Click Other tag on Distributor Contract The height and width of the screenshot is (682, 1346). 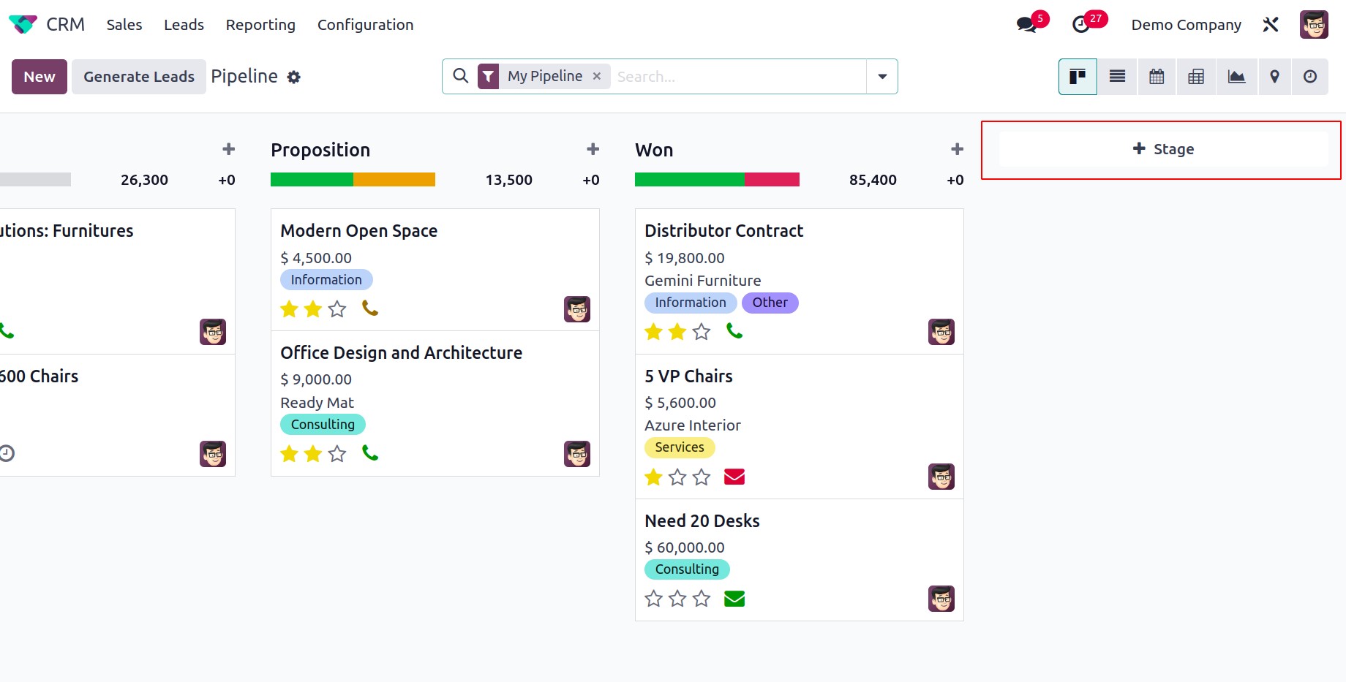(x=770, y=303)
